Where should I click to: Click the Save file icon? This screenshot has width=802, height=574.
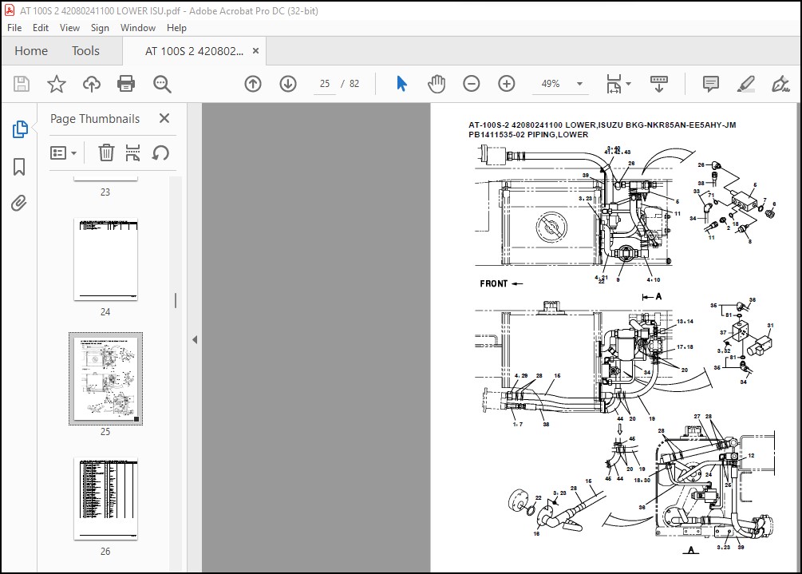click(22, 83)
